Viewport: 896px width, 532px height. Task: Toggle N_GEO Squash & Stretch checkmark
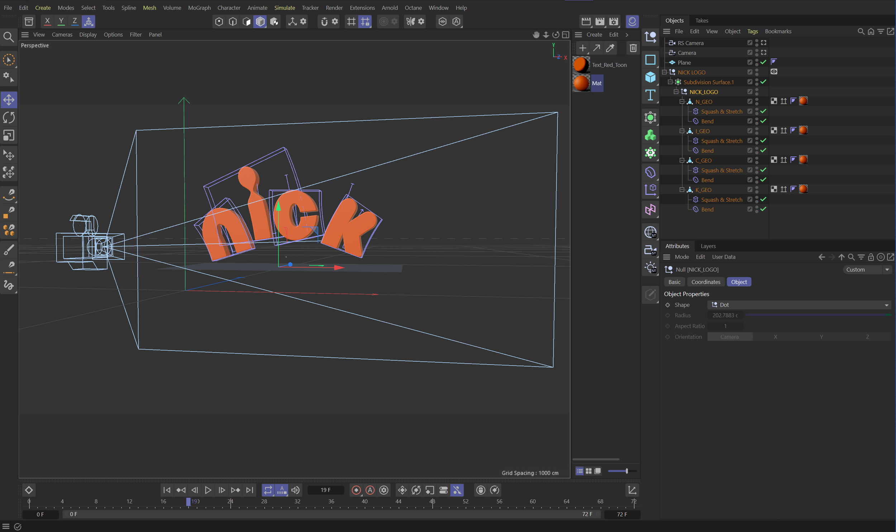[x=763, y=111]
